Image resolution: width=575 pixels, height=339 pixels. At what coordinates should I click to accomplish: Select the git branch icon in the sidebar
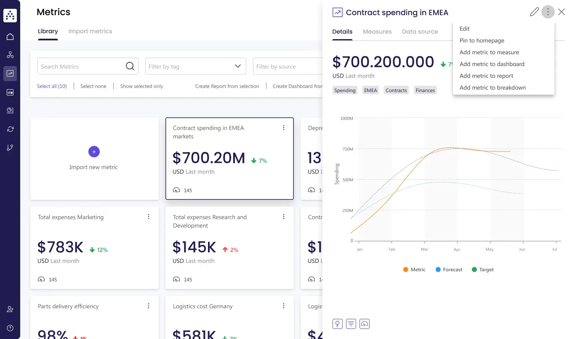click(10, 147)
